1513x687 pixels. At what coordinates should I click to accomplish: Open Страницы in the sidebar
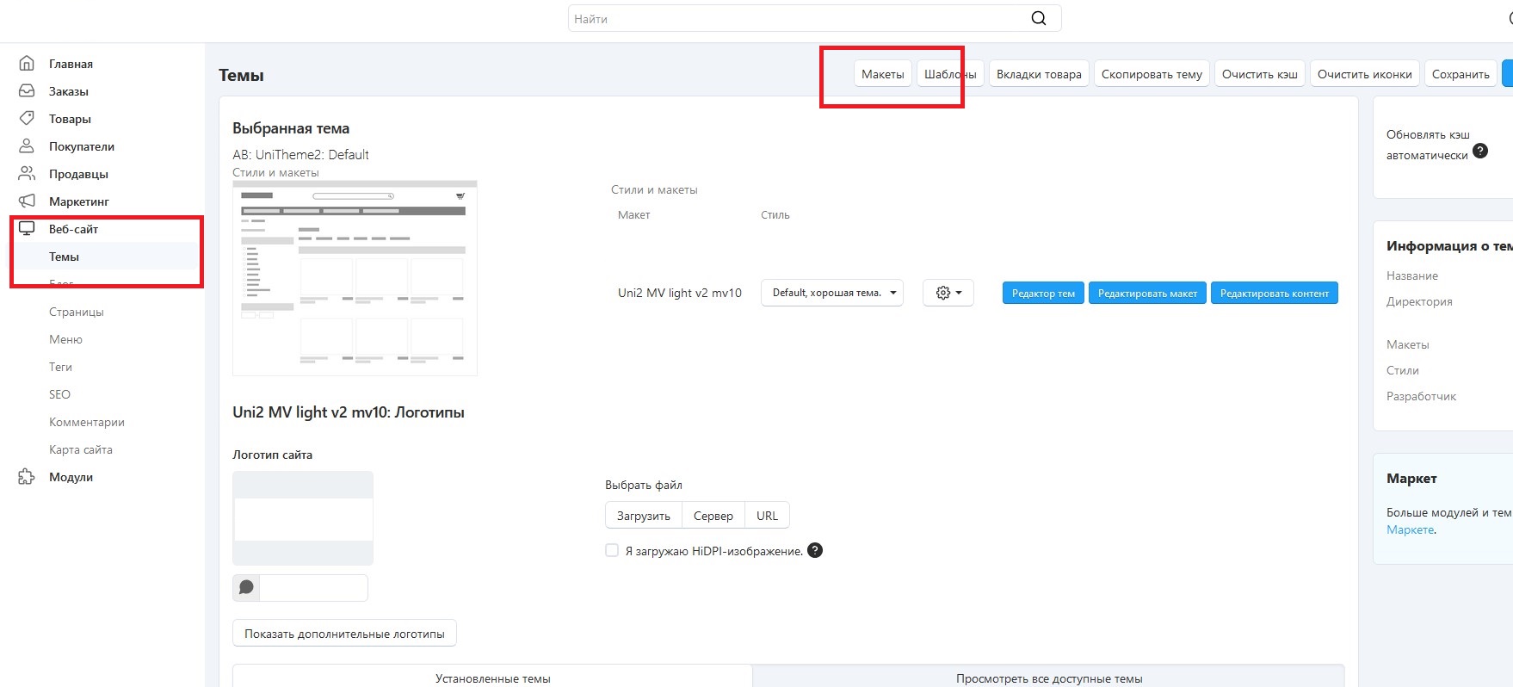point(77,312)
